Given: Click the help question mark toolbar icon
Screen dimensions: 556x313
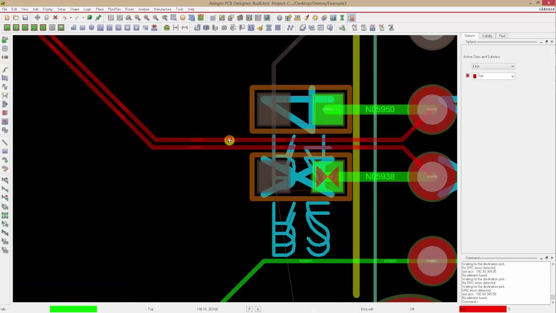Looking at the screenshot, I should (x=330, y=28).
